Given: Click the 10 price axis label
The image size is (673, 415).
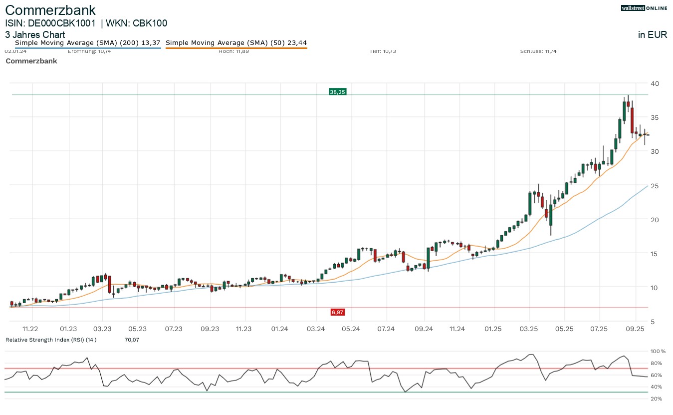Looking at the screenshot, I should [655, 288].
